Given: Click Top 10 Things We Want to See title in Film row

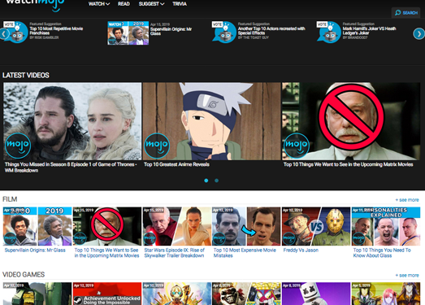Looking at the screenshot, I should coord(106,253).
